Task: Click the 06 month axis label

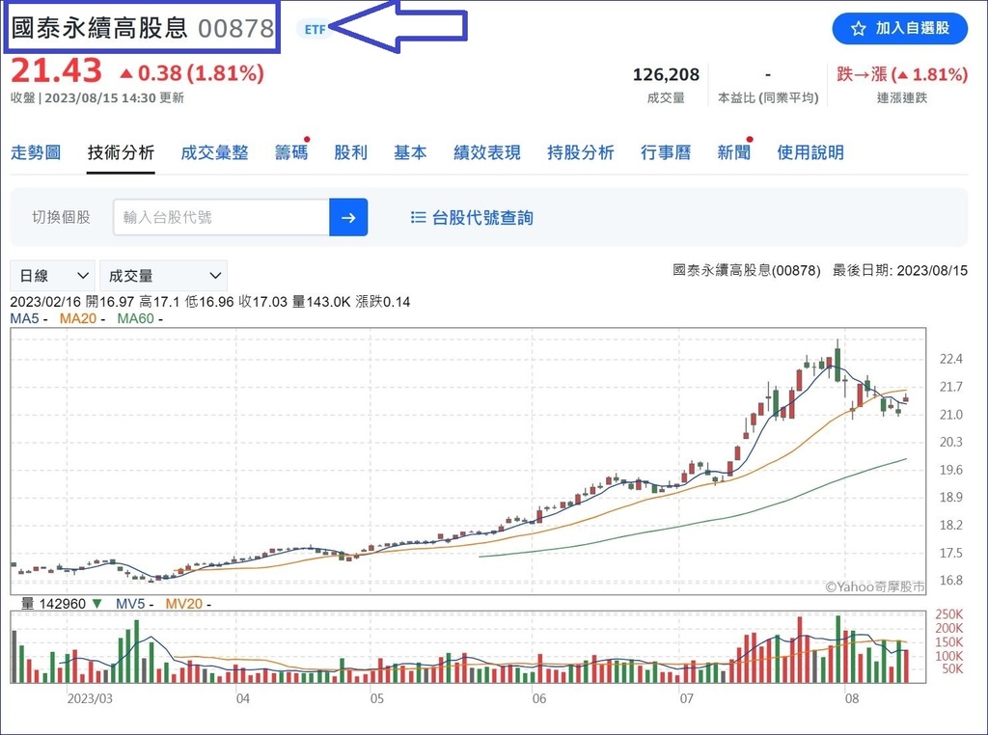Action: click(x=539, y=698)
